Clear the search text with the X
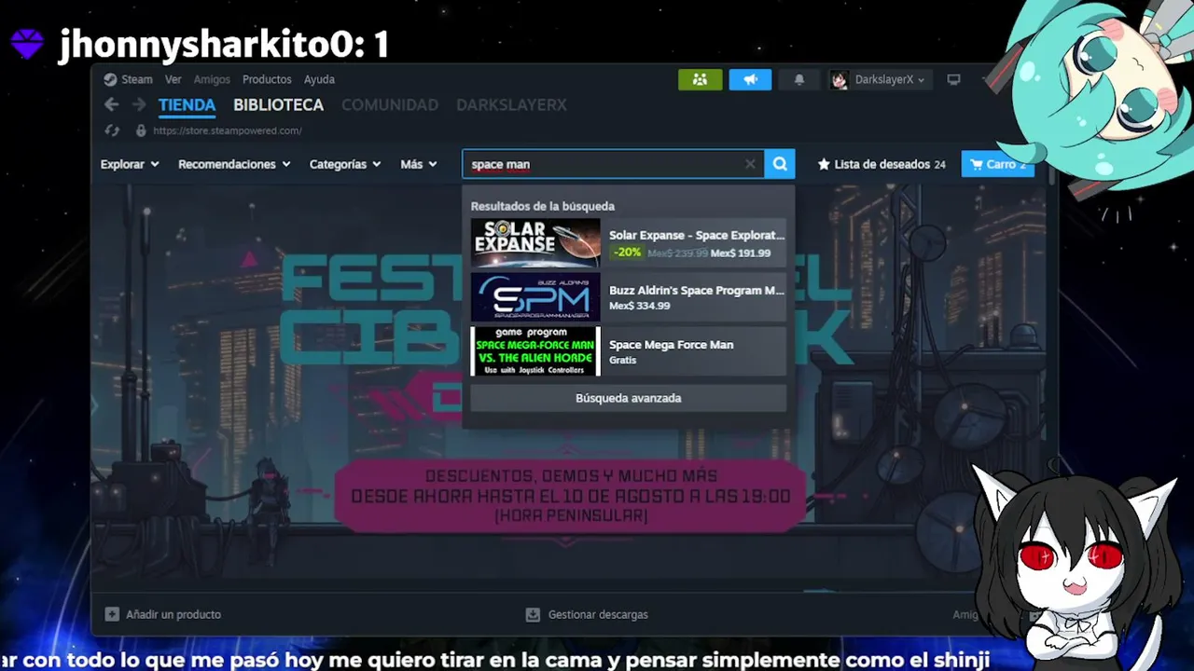The width and height of the screenshot is (1194, 671). point(750,164)
